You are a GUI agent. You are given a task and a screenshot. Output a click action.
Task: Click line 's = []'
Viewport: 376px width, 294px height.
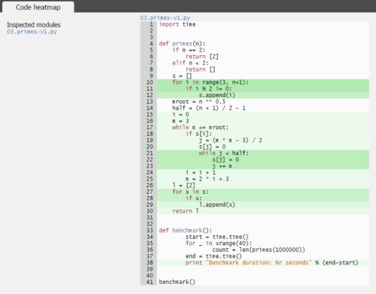[182, 76]
